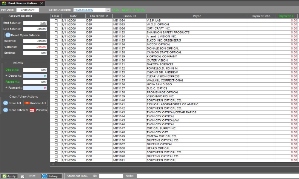Click the End Balance input field
The height and width of the screenshot is (179, 299).
tap(35, 23)
